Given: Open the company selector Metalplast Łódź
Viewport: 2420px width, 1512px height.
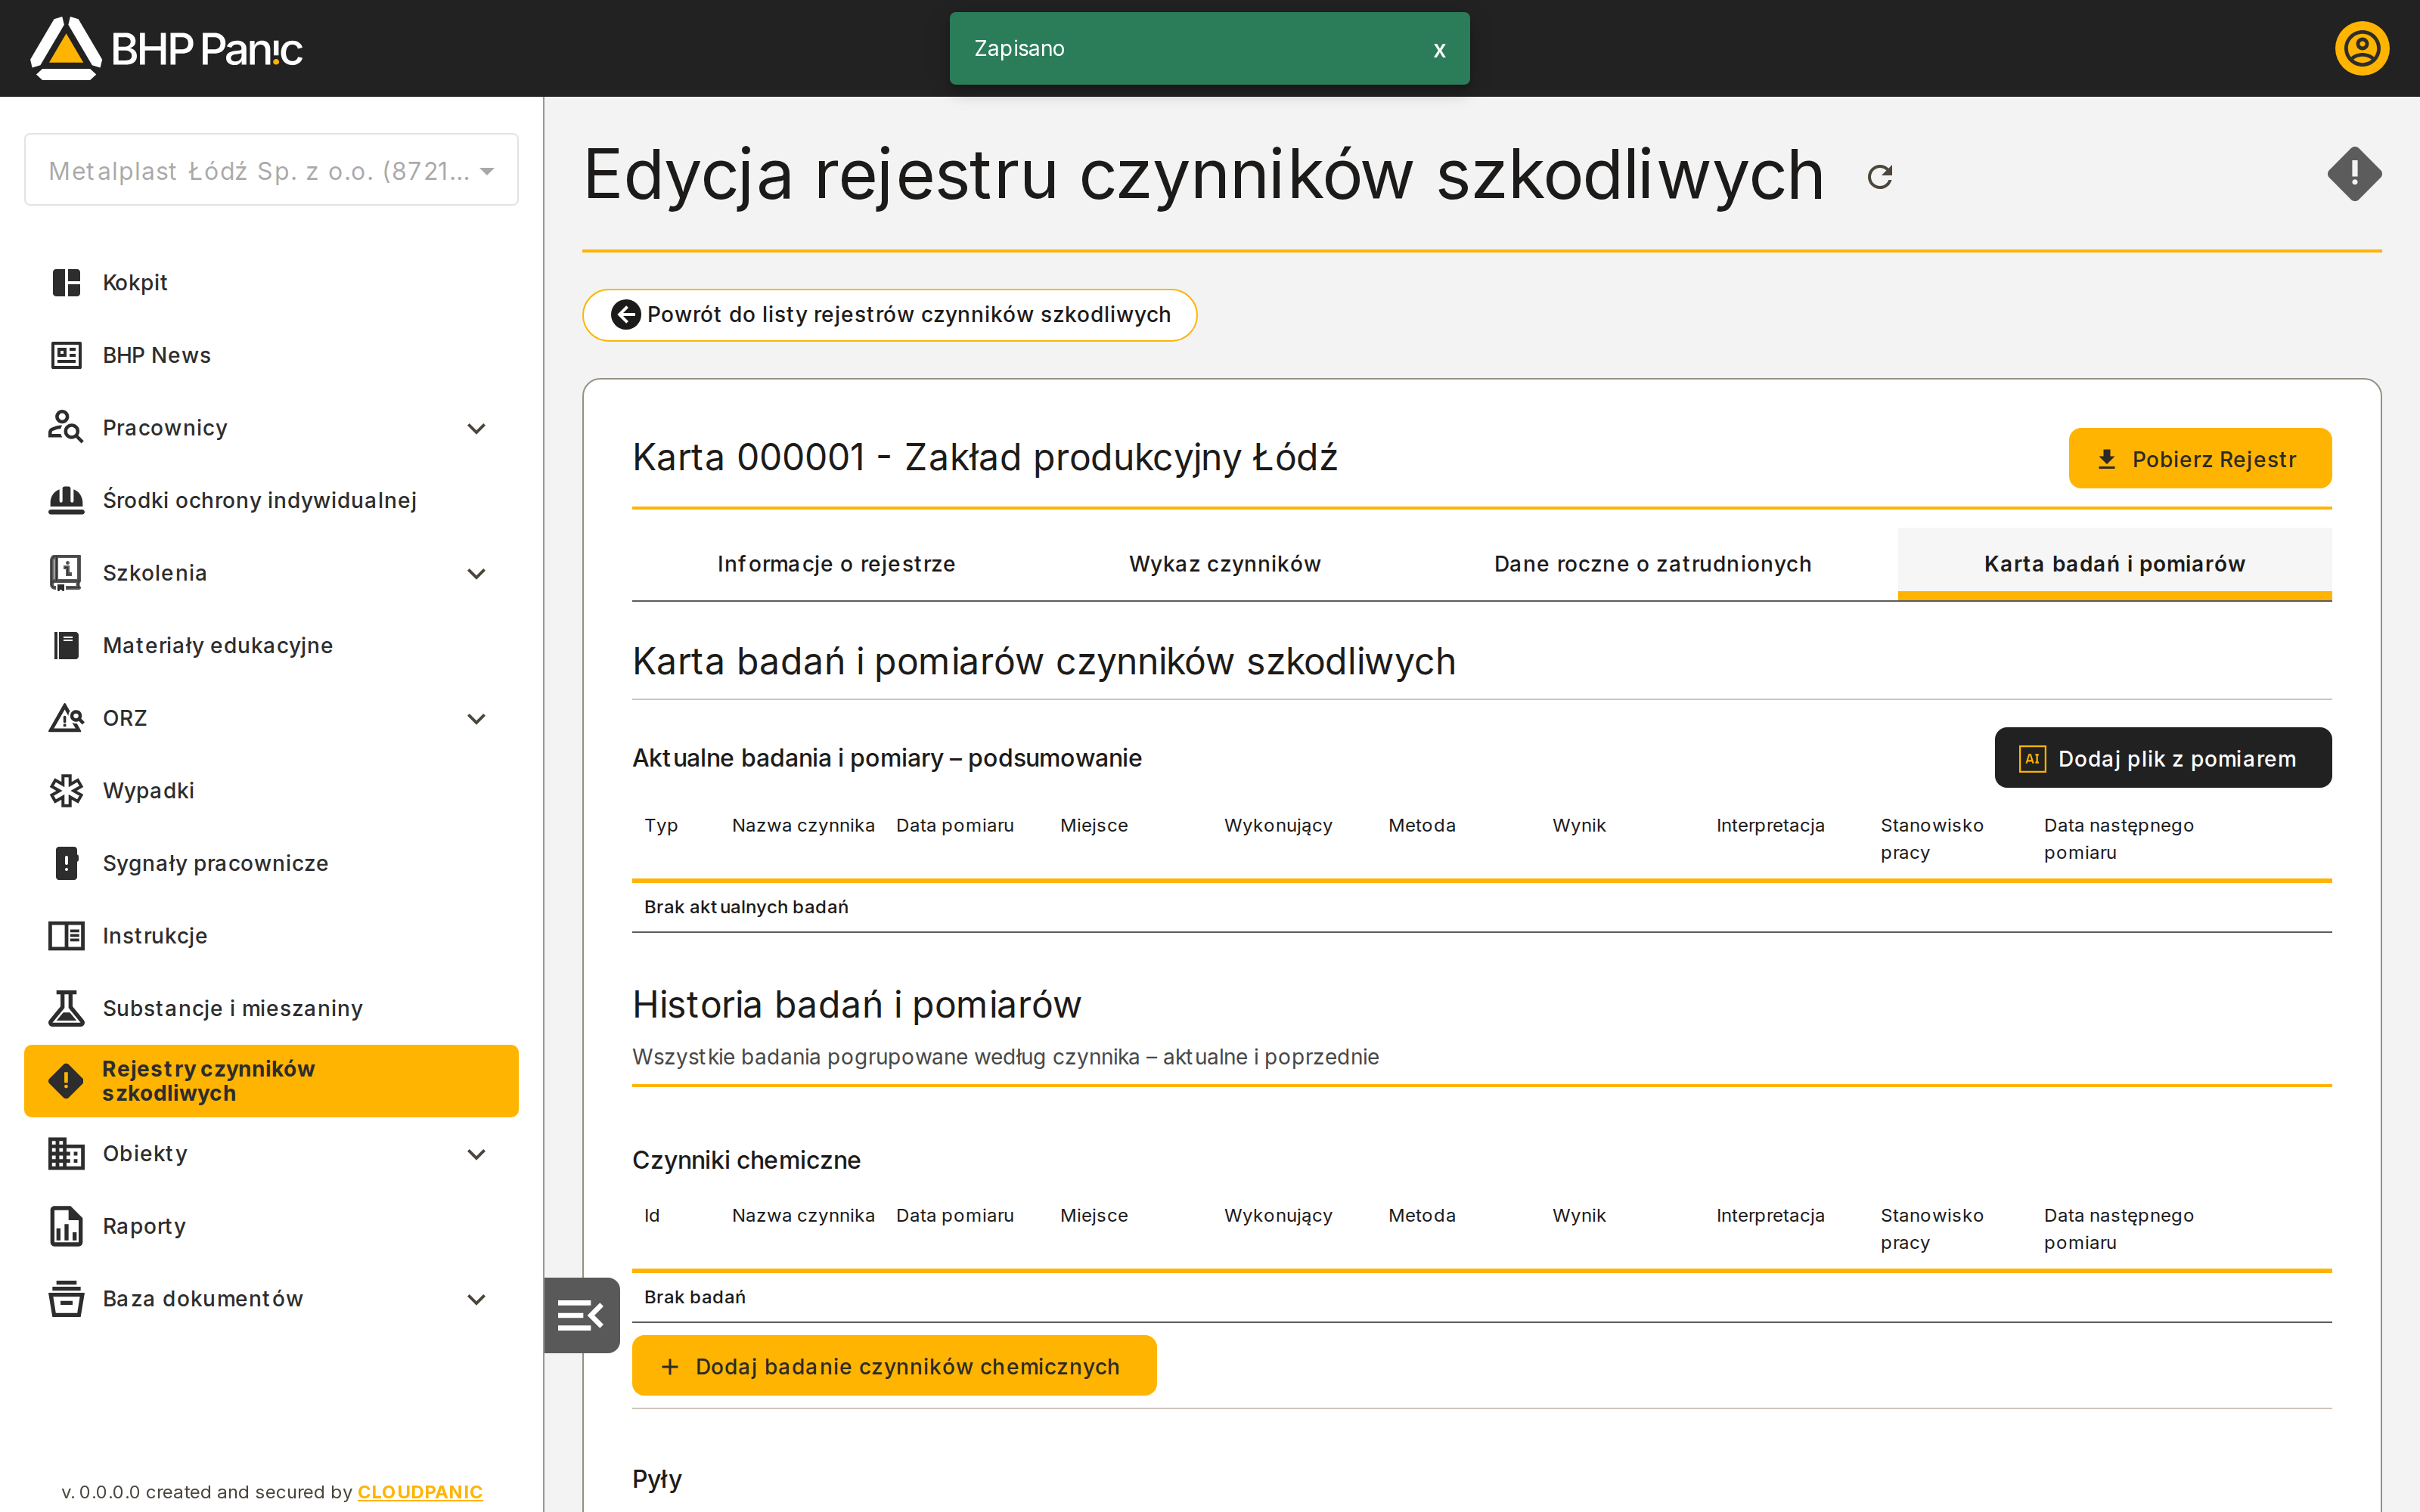Looking at the screenshot, I should (x=271, y=170).
